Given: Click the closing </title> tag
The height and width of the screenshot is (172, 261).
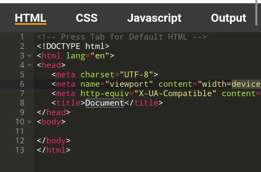Looking at the screenshot, I should (144, 103).
